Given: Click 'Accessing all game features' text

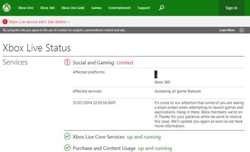Looking at the screenshot, I should point(177,91).
